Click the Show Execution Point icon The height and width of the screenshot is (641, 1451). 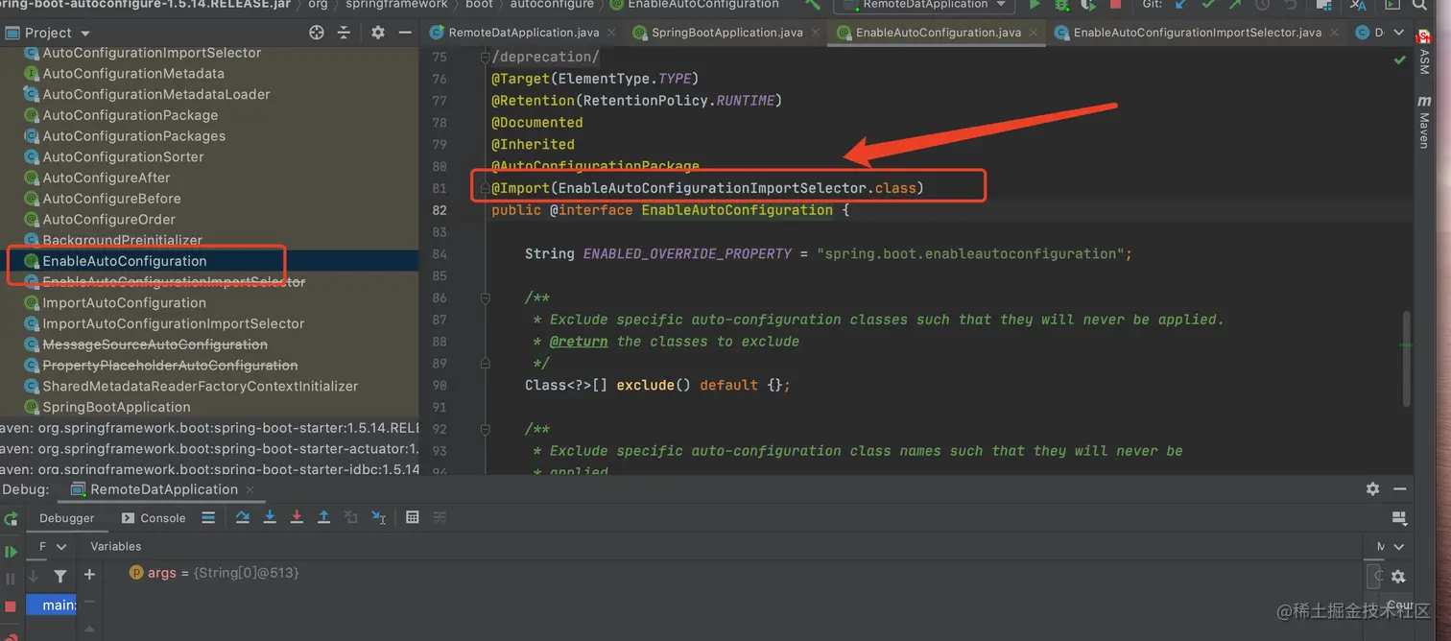(208, 517)
